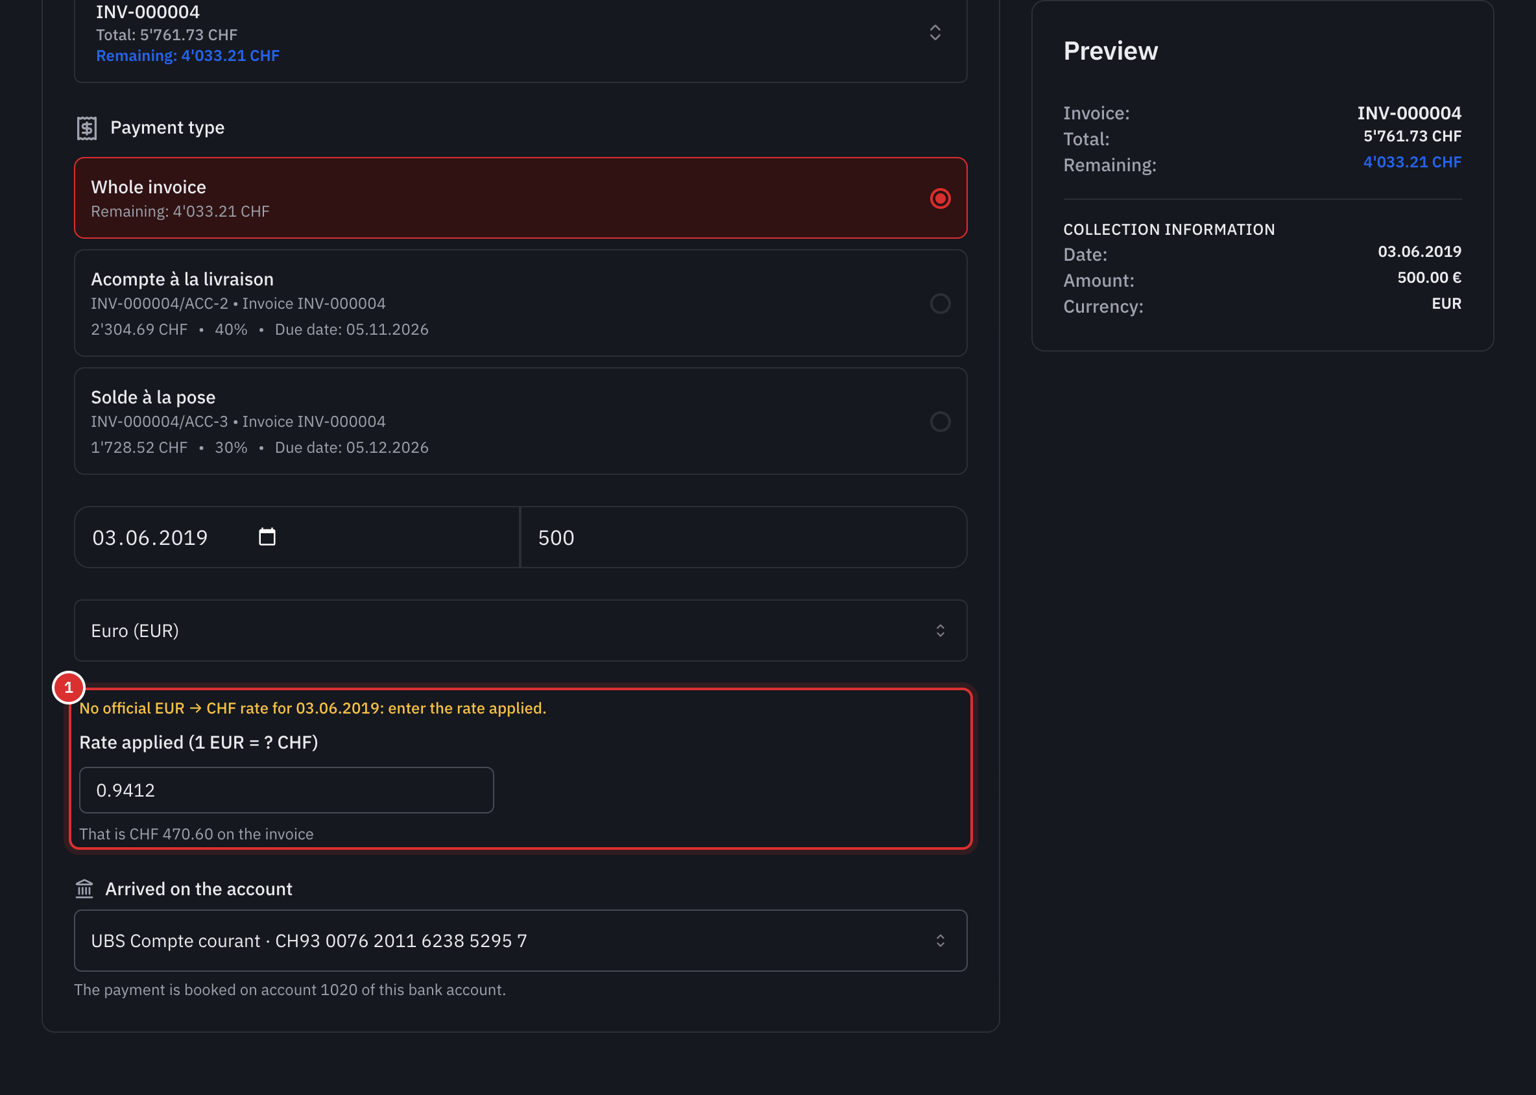Click the COLLECTION INFORMATION heading
Screen dimensions: 1536x1095
[x=1170, y=230]
